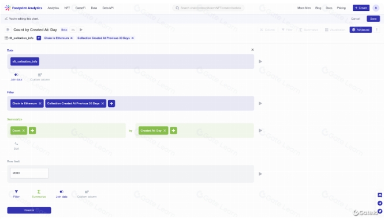388x221 pixels.
Task: Toggle the purple filter icon next to nft_collection_info
Action: [x=39, y=38]
